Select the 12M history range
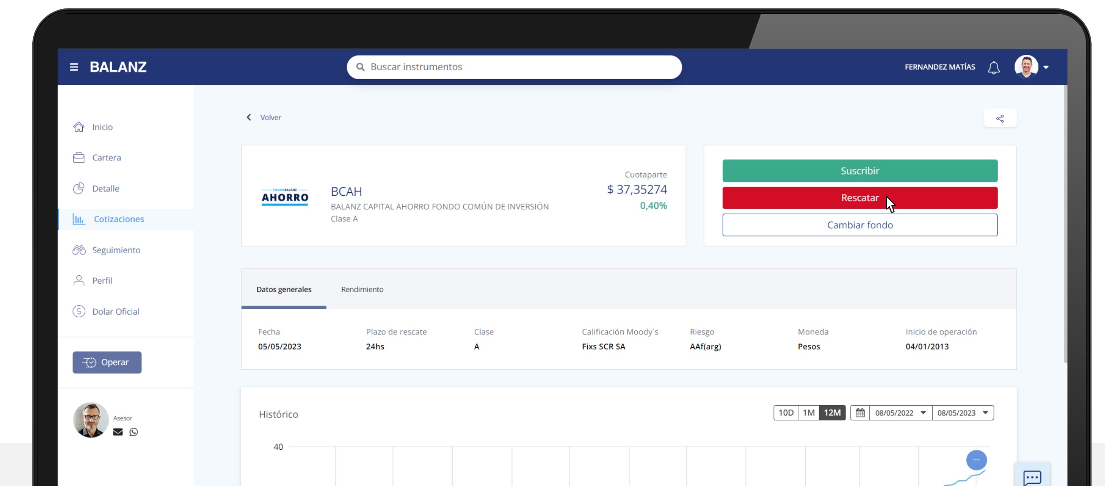1105x486 pixels. (x=832, y=413)
